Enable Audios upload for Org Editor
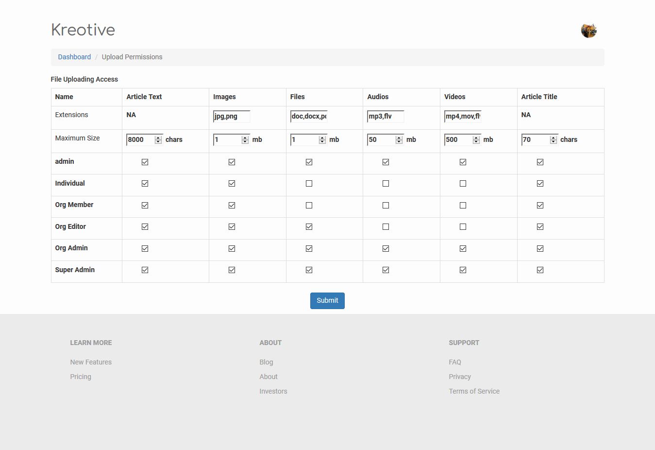The width and height of the screenshot is (655, 450). [386, 227]
